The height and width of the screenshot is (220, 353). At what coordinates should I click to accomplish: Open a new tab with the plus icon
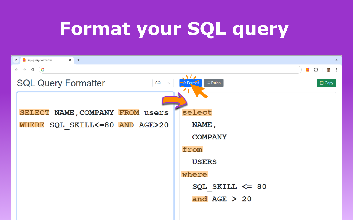click(78, 60)
